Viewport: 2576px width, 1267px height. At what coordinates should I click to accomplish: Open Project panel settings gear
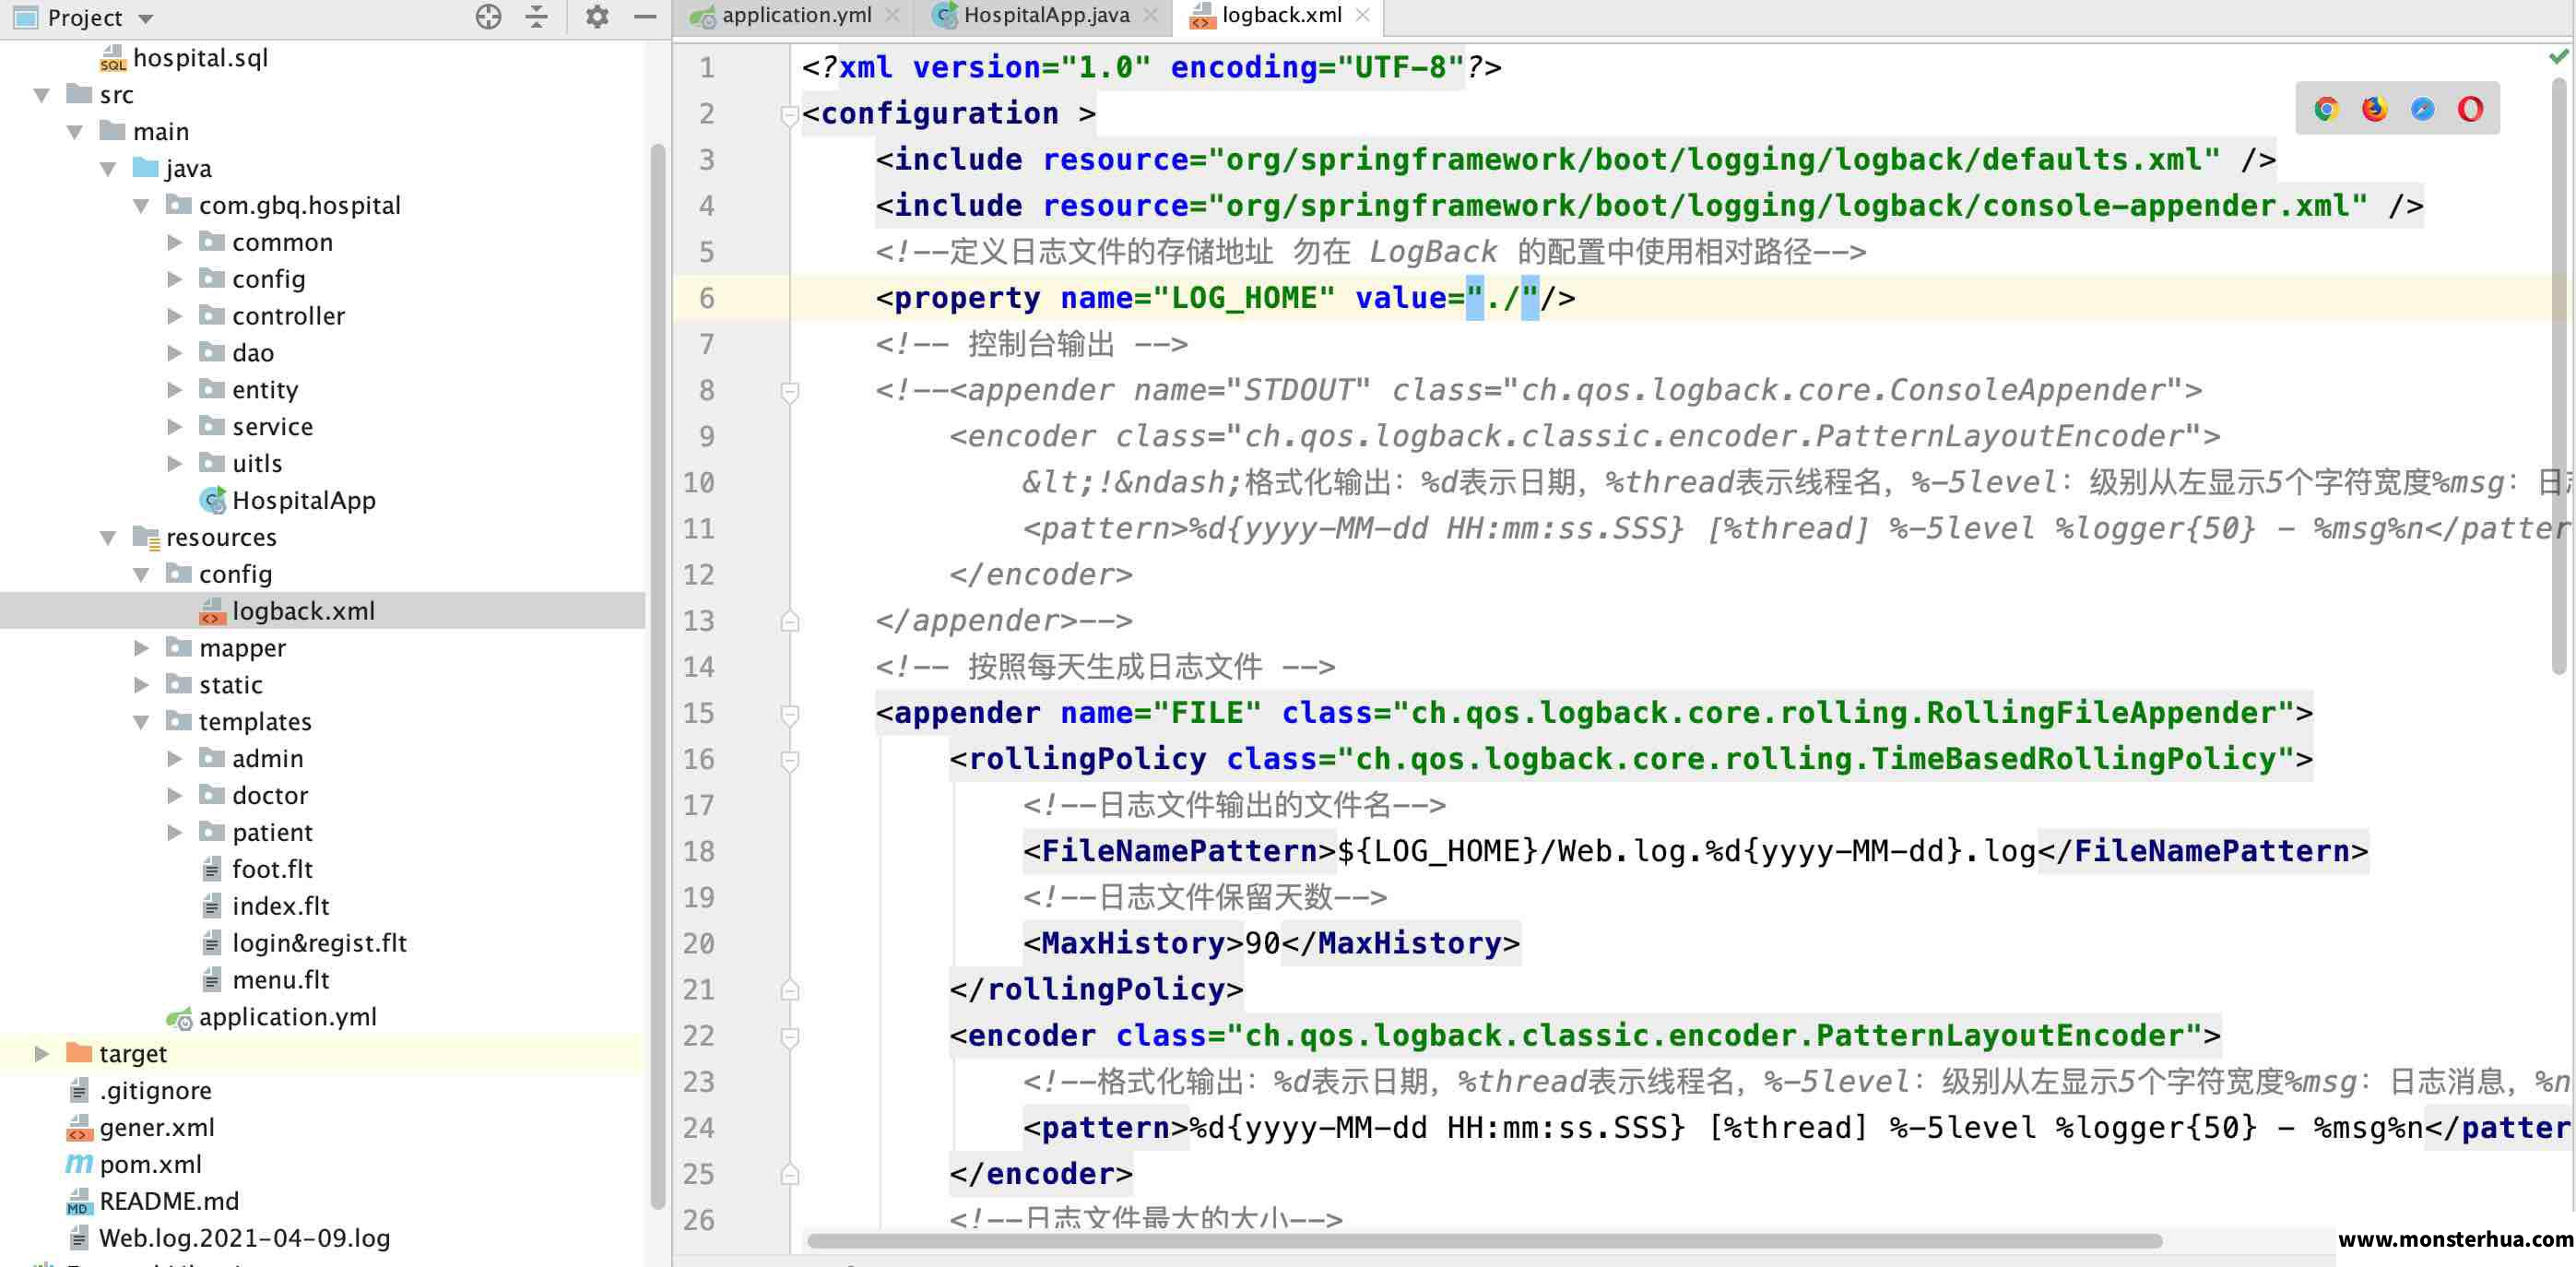coord(597,16)
